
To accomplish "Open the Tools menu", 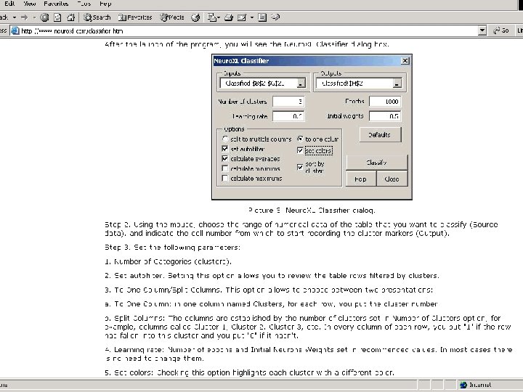I will click(x=84, y=4).
